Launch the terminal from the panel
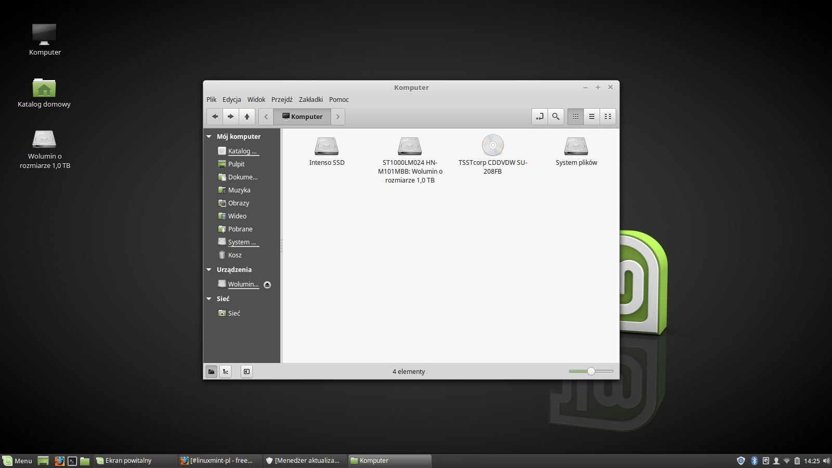The image size is (832, 468). [72, 461]
